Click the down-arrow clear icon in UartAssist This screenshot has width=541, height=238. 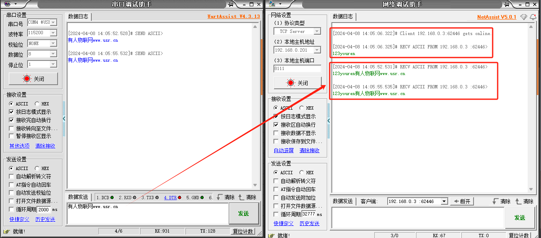click(x=219, y=197)
